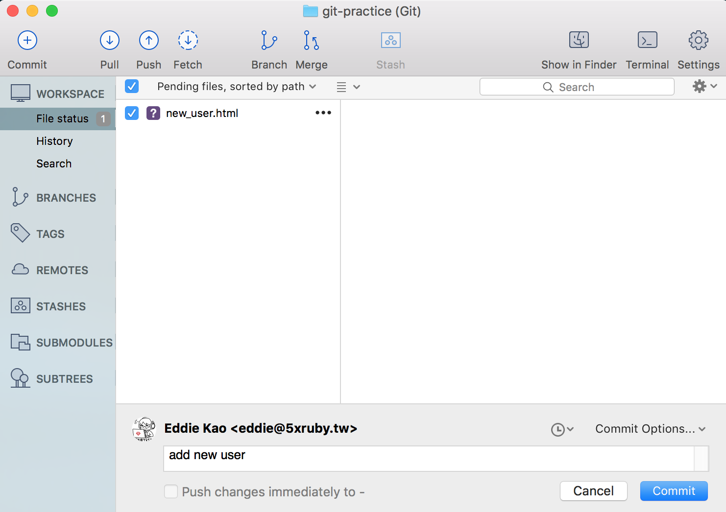Uncheck the new_user.html file checkbox
Image resolution: width=726 pixels, height=512 pixels.
point(132,113)
